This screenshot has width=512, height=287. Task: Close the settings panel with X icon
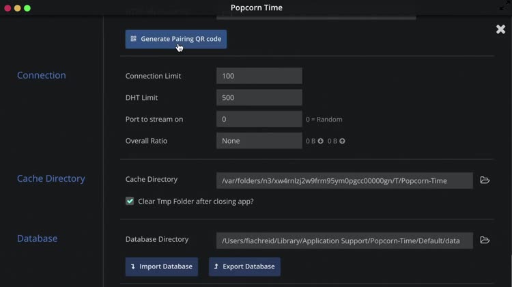(x=500, y=29)
